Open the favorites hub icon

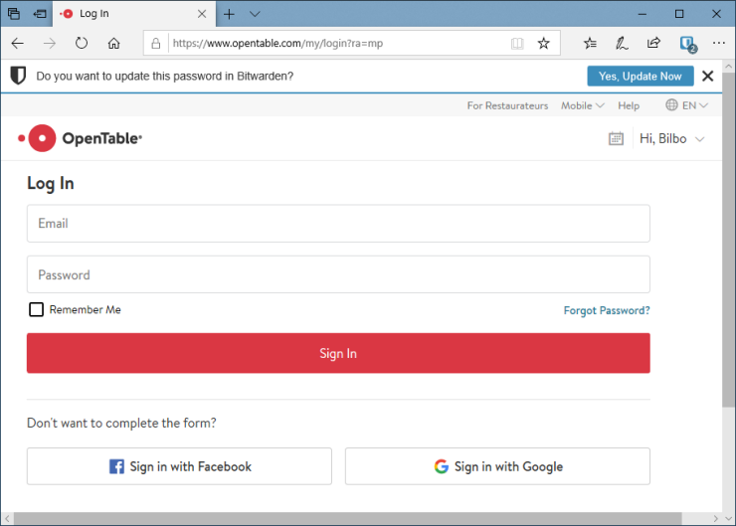[590, 43]
